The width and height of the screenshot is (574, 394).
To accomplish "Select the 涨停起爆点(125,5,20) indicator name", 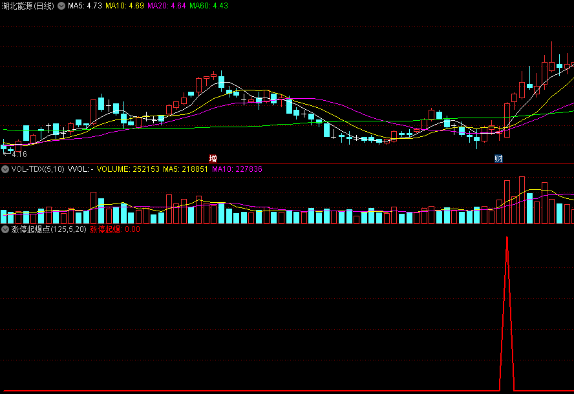I will coord(49,229).
